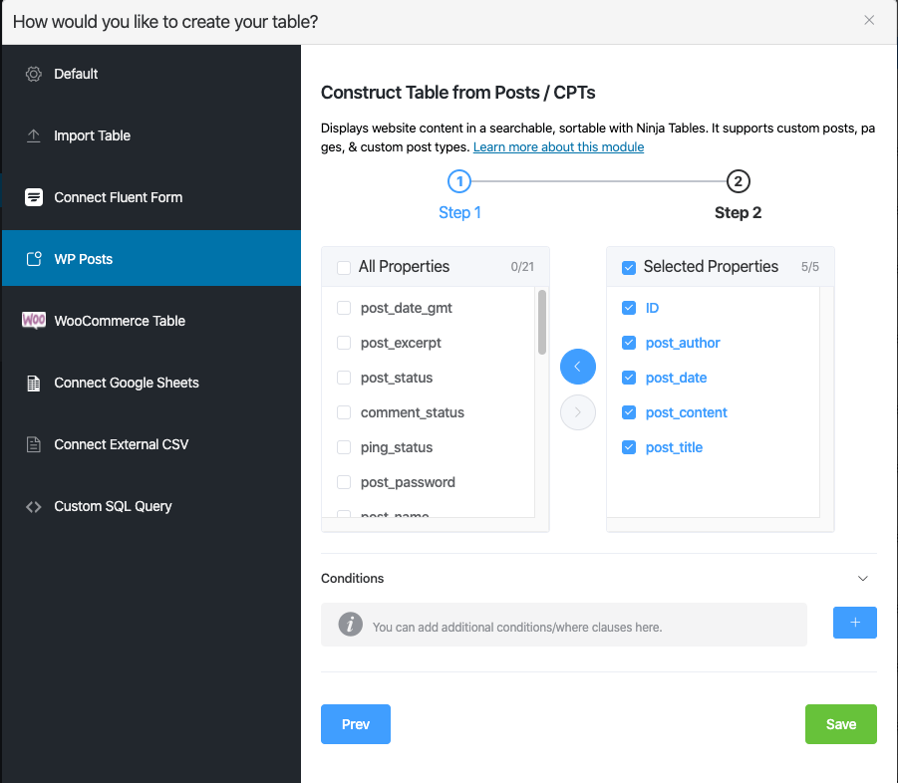Open the Connect Google Sheets option
This screenshot has height=783, width=898.
point(127,383)
